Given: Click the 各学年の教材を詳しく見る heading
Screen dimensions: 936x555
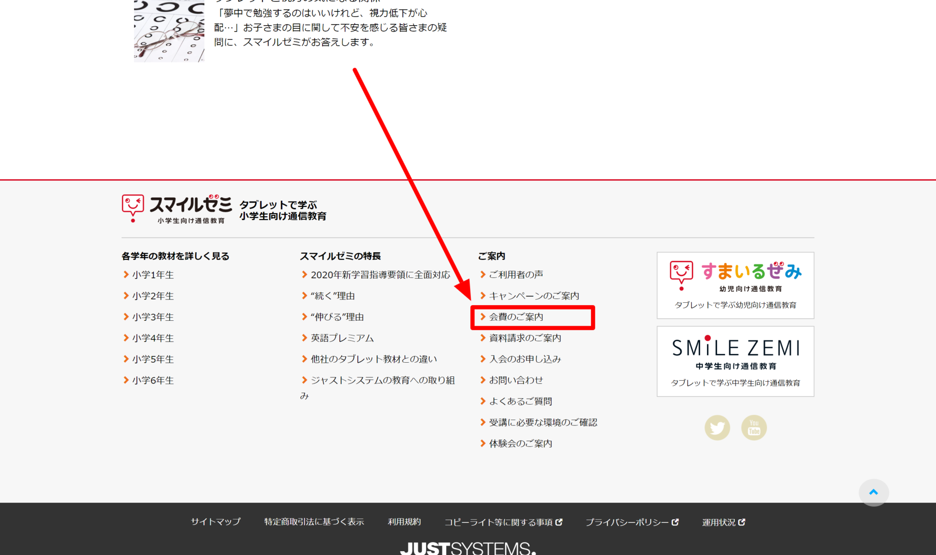Looking at the screenshot, I should point(175,256).
